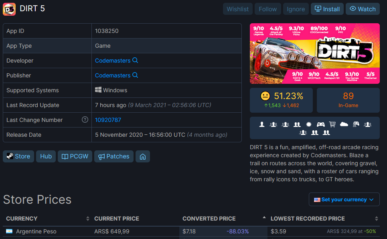Click the Argentine Peso currency name
The height and width of the screenshot is (239, 387).
(x=36, y=231)
